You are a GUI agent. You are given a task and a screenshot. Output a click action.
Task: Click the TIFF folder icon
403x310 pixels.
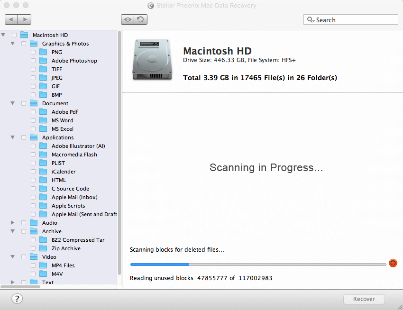tap(43, 69)
